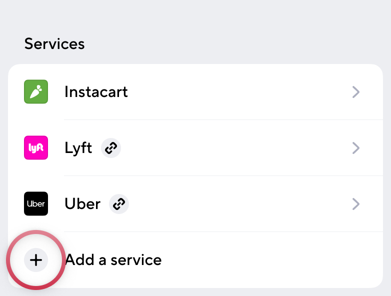
Task: Expand Uber using its right chevron
Action: click(x=356, y=204)
